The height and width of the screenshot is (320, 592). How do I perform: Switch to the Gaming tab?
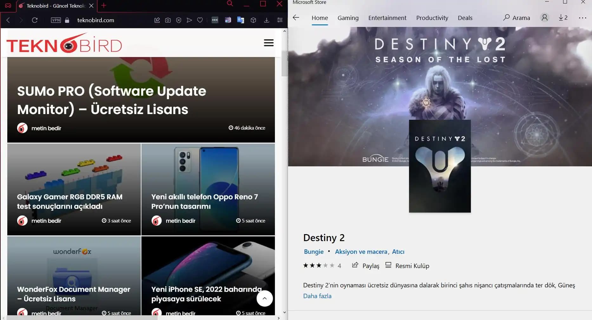(348, 18)
